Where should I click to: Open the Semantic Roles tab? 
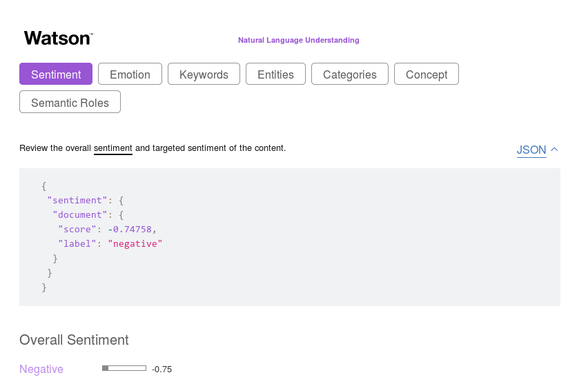(x=70, y=102)
